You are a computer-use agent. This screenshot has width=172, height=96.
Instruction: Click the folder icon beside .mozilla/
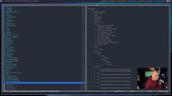point(4,7)
